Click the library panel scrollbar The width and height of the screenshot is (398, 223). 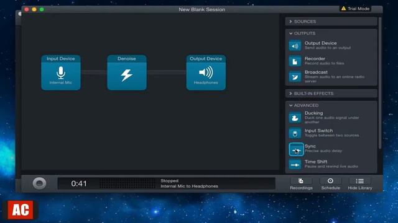click(380, 83)
